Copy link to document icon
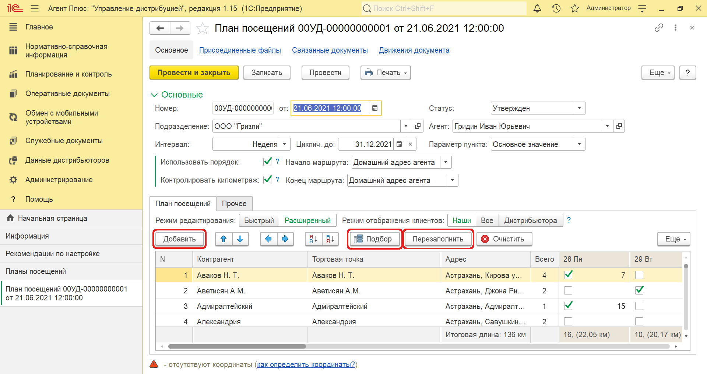707x374 pixels. click(659, 28)
